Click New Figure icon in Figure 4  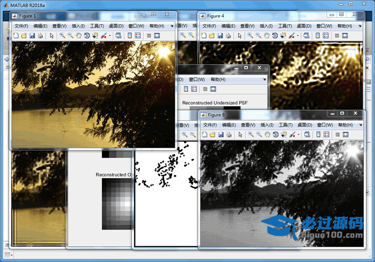[204, 36]
